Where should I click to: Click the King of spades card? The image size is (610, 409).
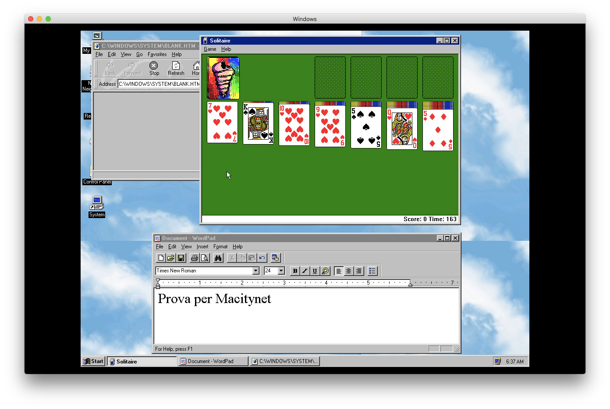(x=259, y=123)
